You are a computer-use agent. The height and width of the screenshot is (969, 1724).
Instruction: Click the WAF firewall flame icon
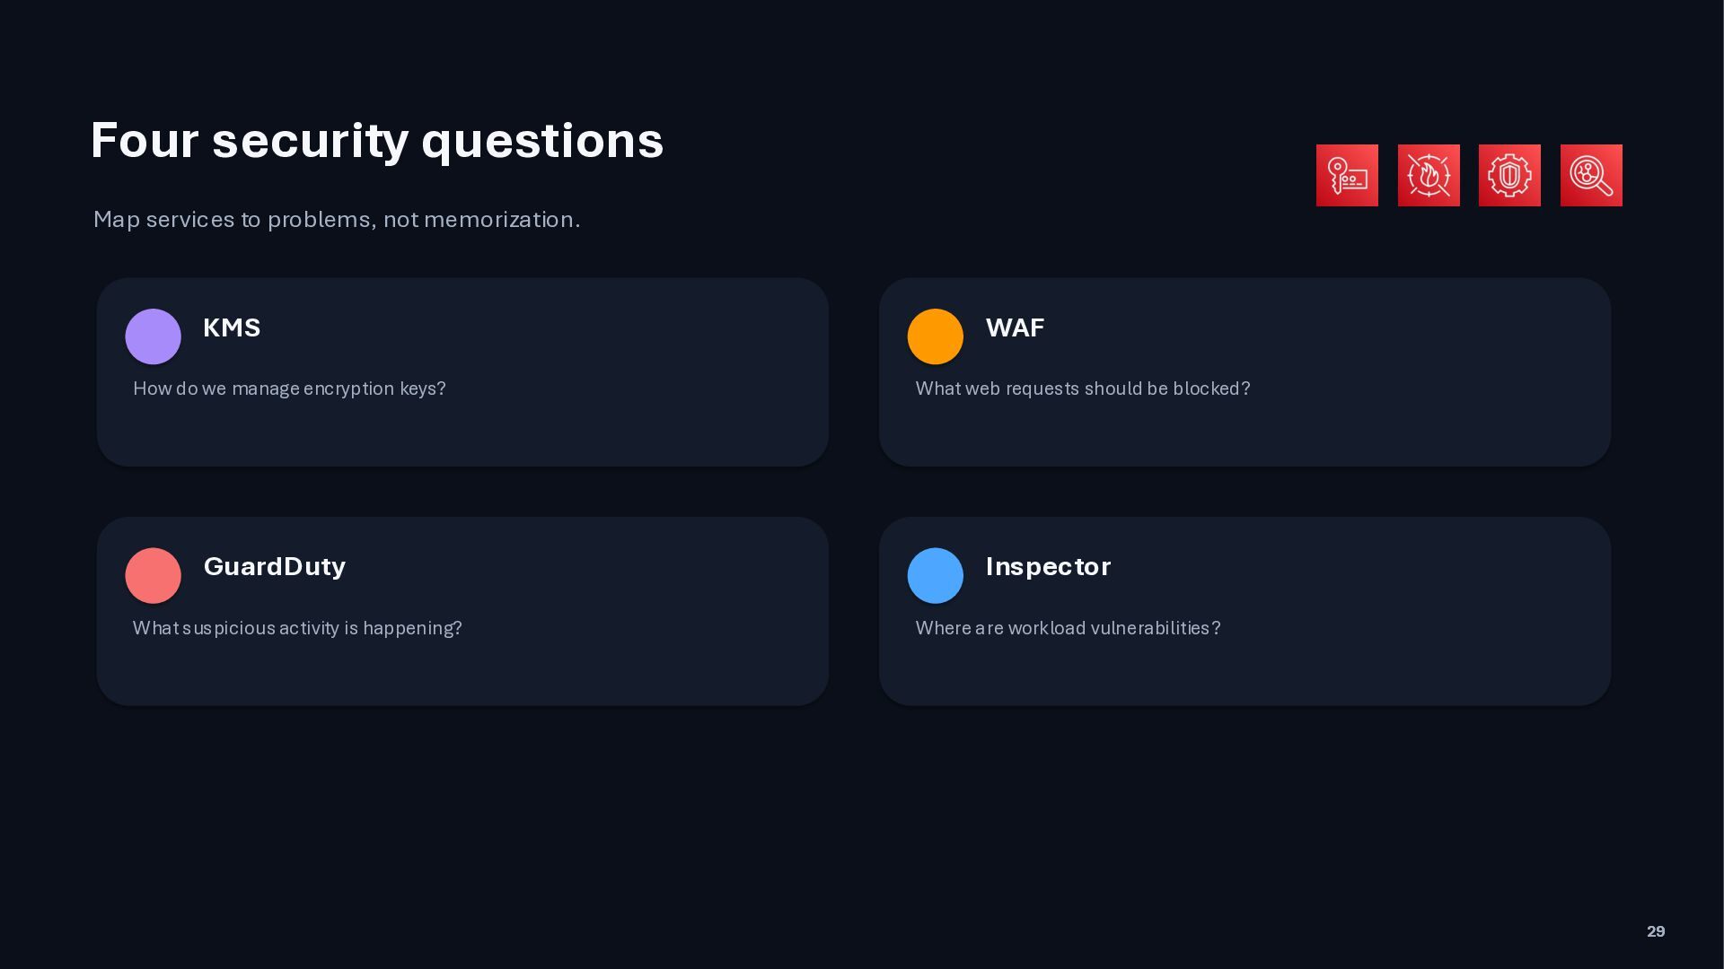coord(1429,175)
